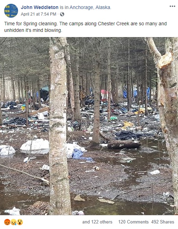Click the blue tarp hanging on the right
178x229 pixels.
(x=148, y=93)
